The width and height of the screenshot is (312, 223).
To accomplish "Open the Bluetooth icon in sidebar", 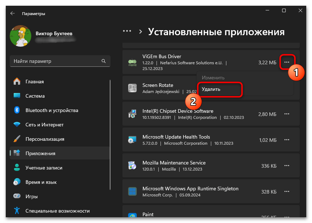I will click(17, 110).
